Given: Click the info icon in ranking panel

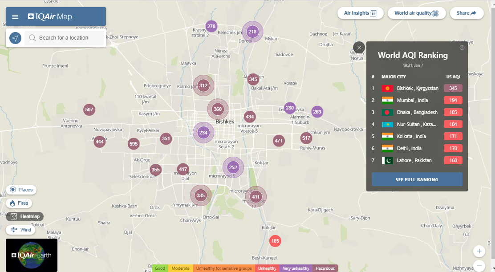Looking at the screenshot, I should 462,48.
